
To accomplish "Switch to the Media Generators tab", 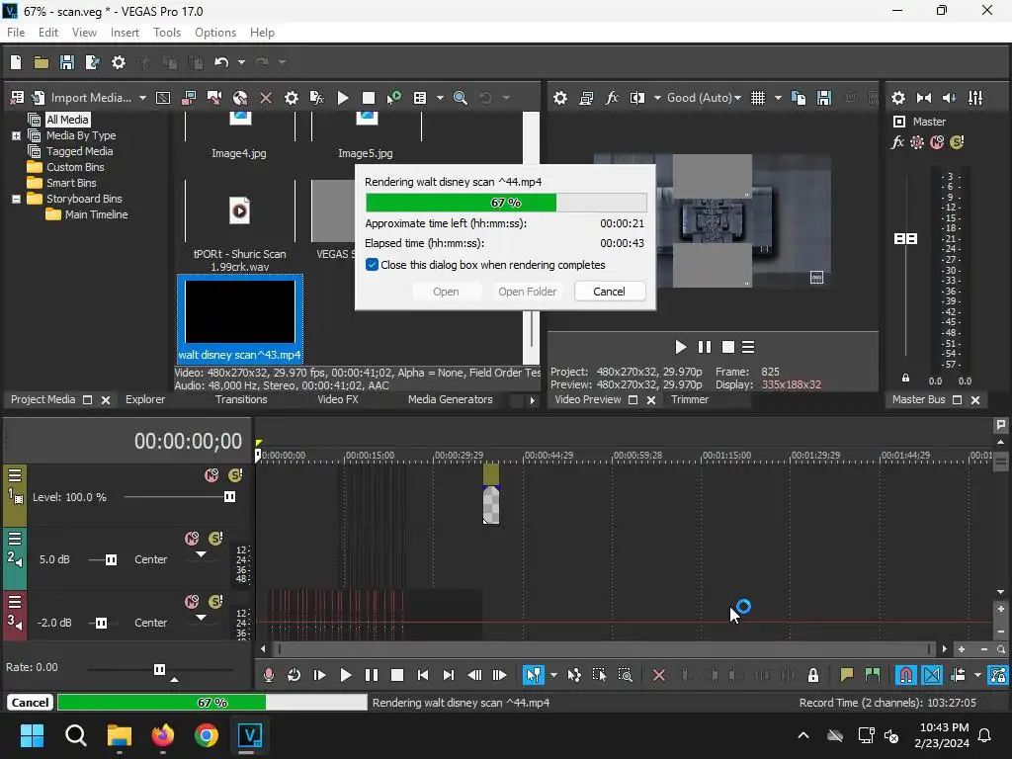I will pyautogui.click(x=450, y=399).
